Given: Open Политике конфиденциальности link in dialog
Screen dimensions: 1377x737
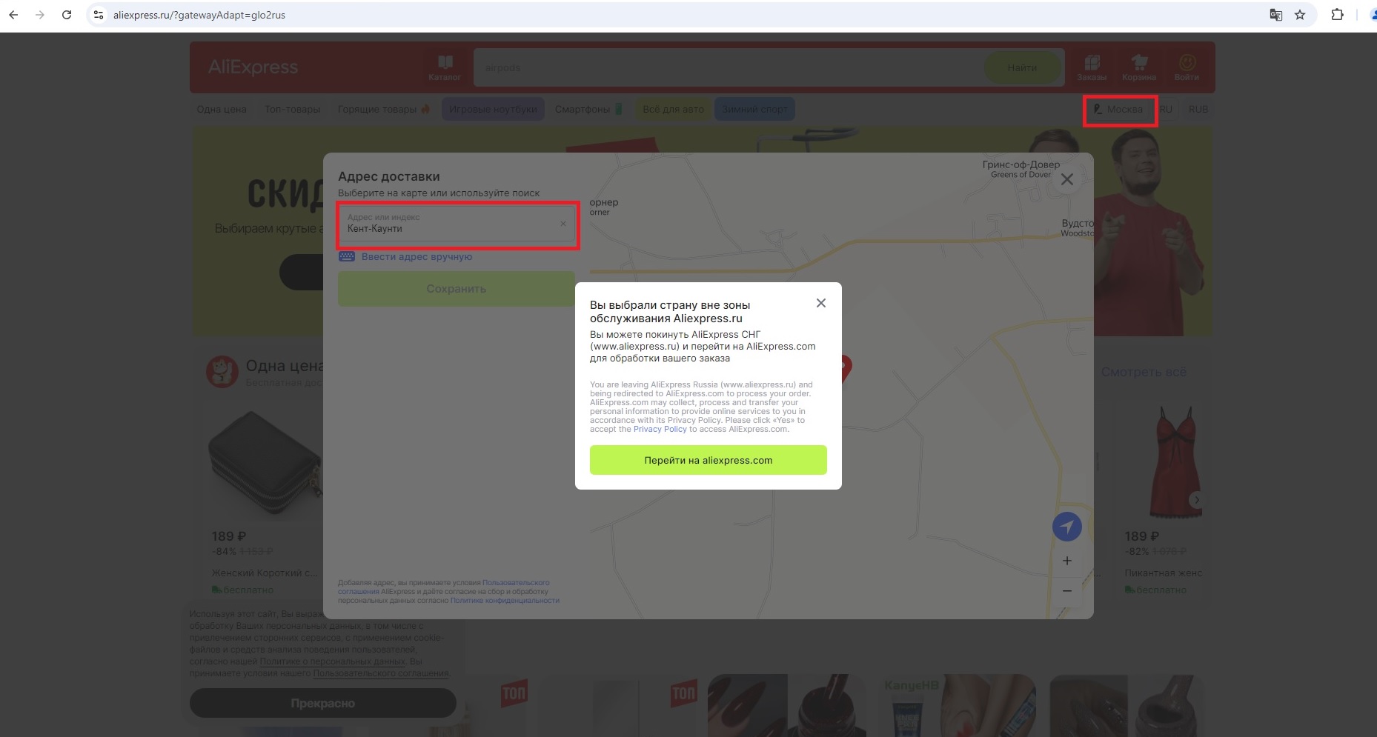Looking at the screenshot, I should click(x=505, y=601).
